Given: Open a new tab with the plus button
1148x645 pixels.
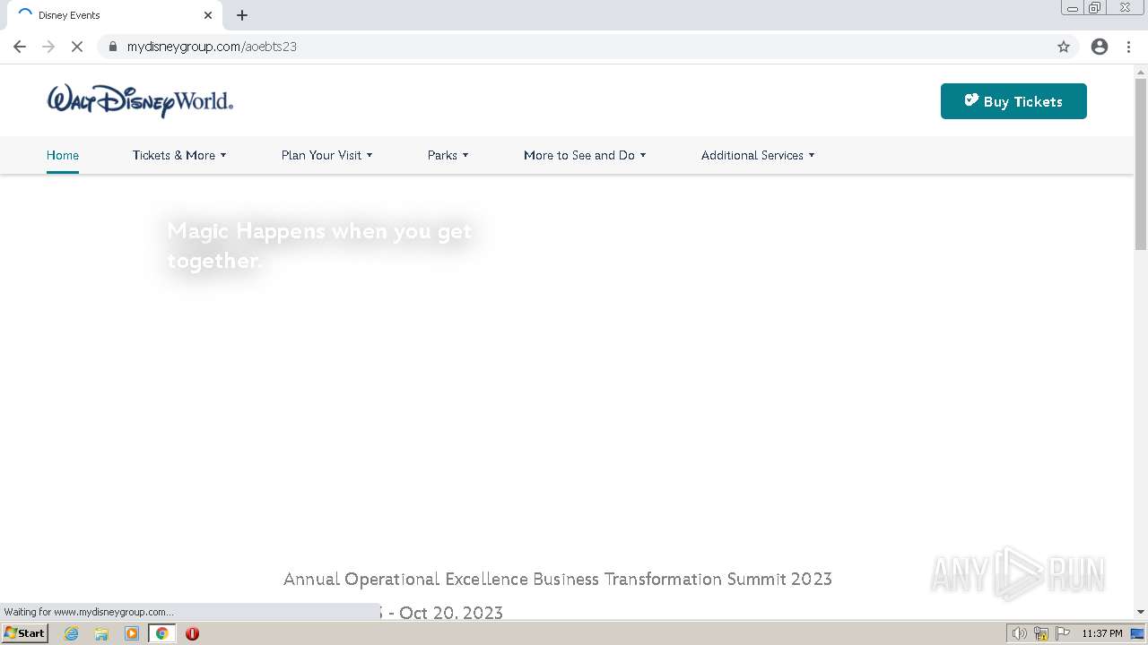Looking at the screenshot, I should pyautogui.click(x=242, y=15).
